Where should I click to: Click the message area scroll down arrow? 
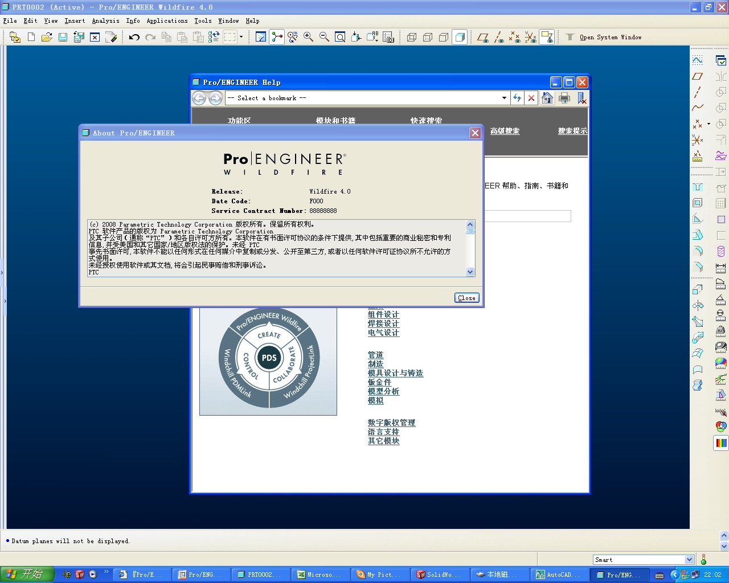pos(724,545)
